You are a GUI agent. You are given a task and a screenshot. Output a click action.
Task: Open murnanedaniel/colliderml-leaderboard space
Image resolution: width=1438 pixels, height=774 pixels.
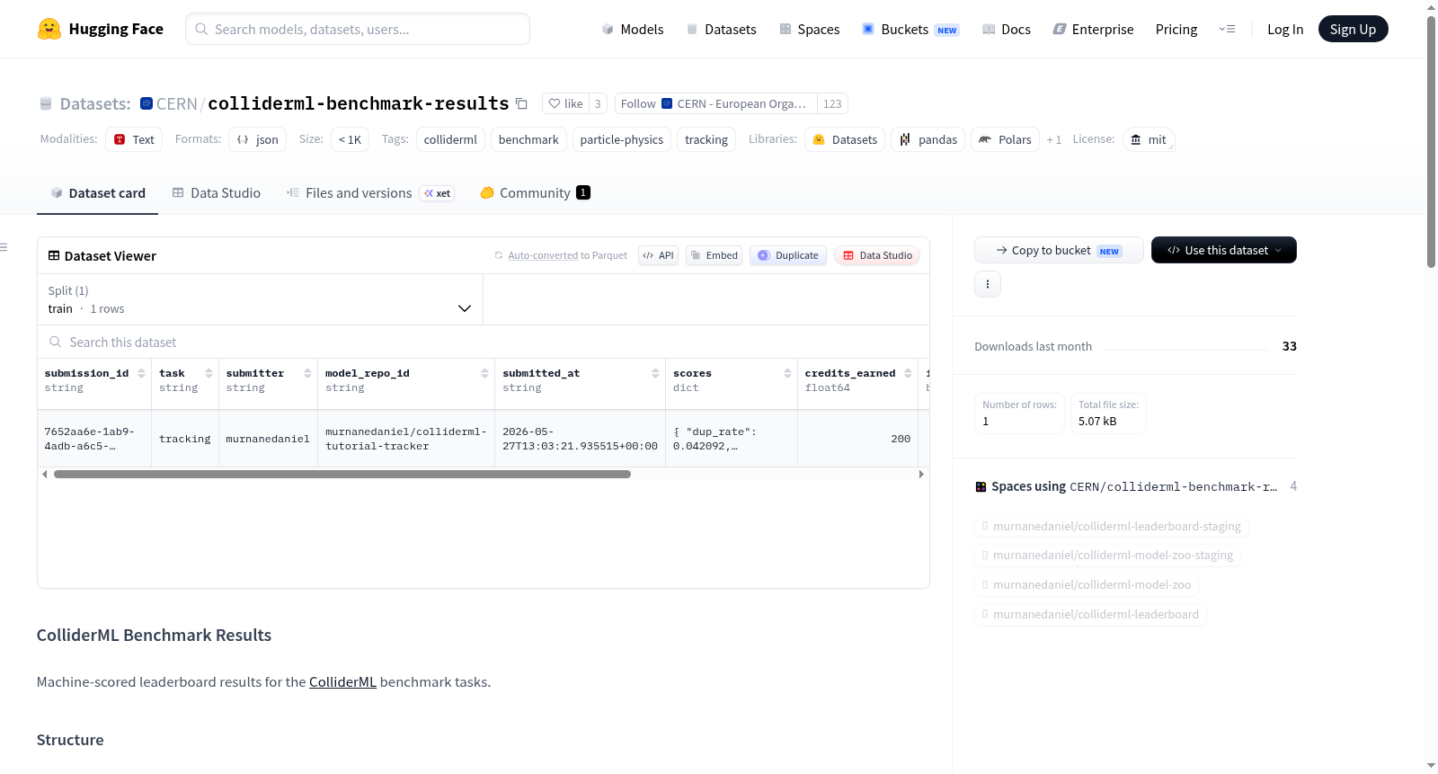click(1090, 614)
